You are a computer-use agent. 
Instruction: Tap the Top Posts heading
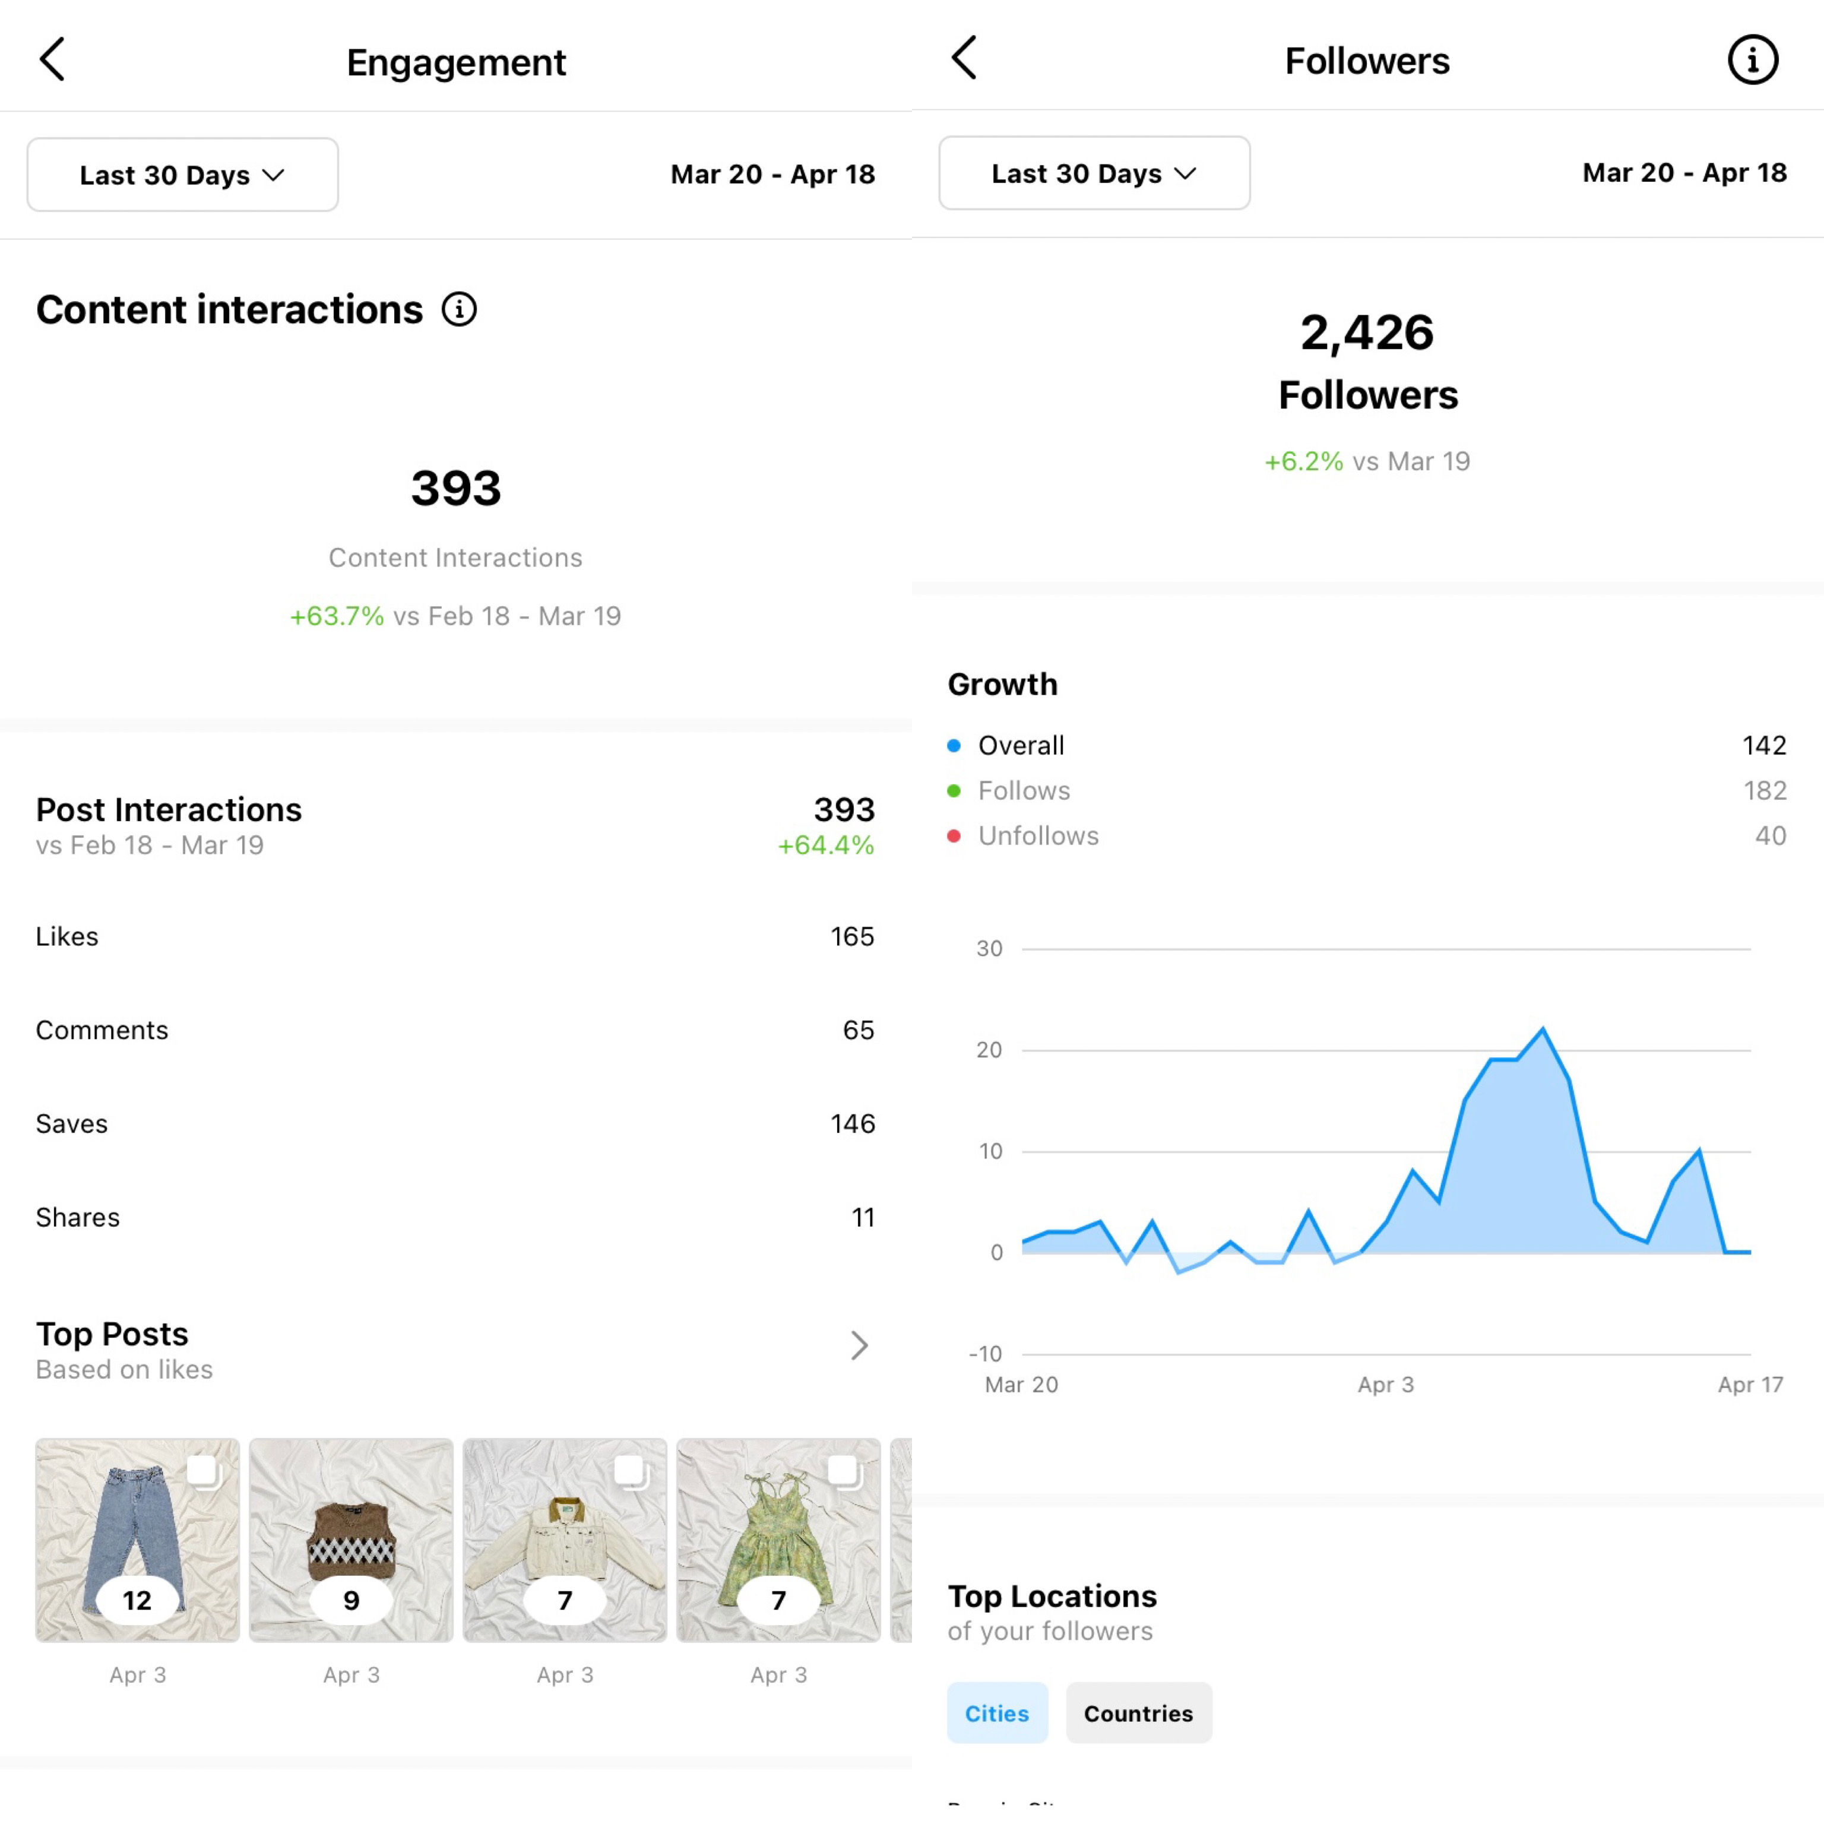click(112, 1334)
